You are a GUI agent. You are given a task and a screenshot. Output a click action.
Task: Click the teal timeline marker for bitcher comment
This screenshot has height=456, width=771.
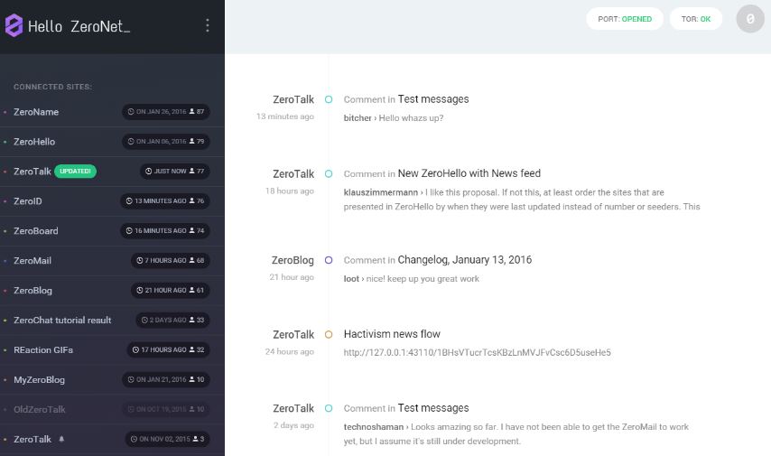point(329,99)
